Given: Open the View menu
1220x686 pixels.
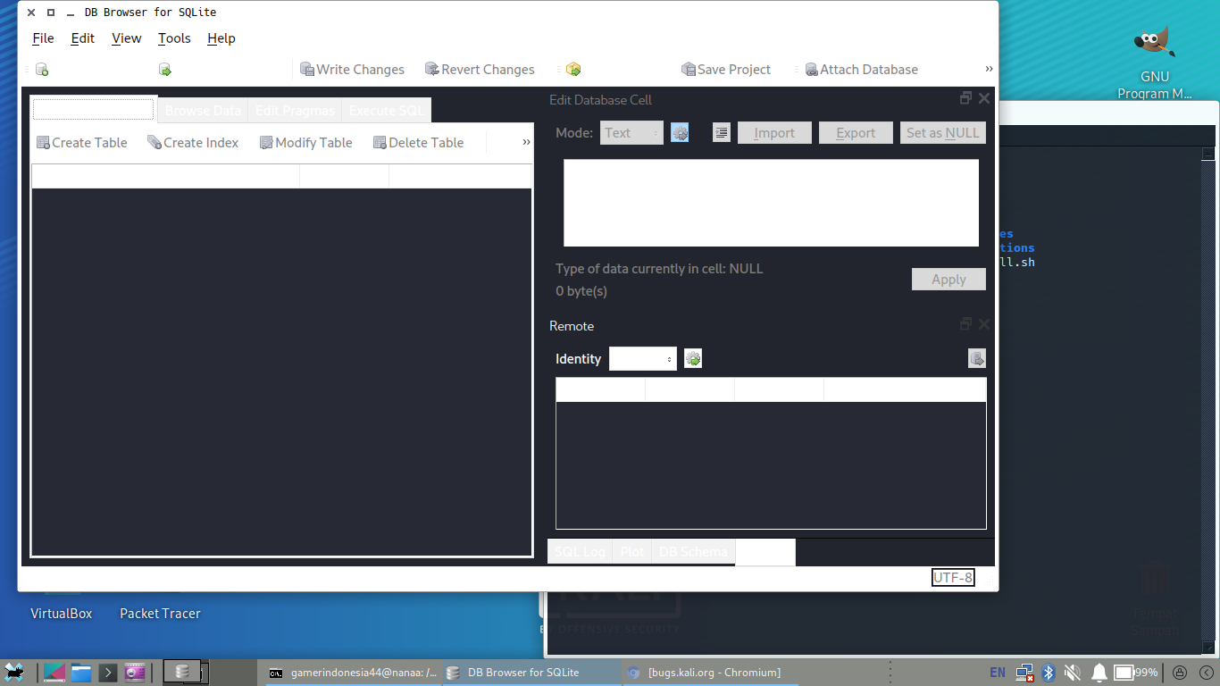Looking at the screenshot, I should tap(127, 38).
